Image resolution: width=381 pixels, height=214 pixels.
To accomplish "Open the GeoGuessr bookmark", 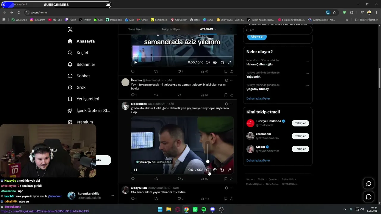I will pos(179,20).
